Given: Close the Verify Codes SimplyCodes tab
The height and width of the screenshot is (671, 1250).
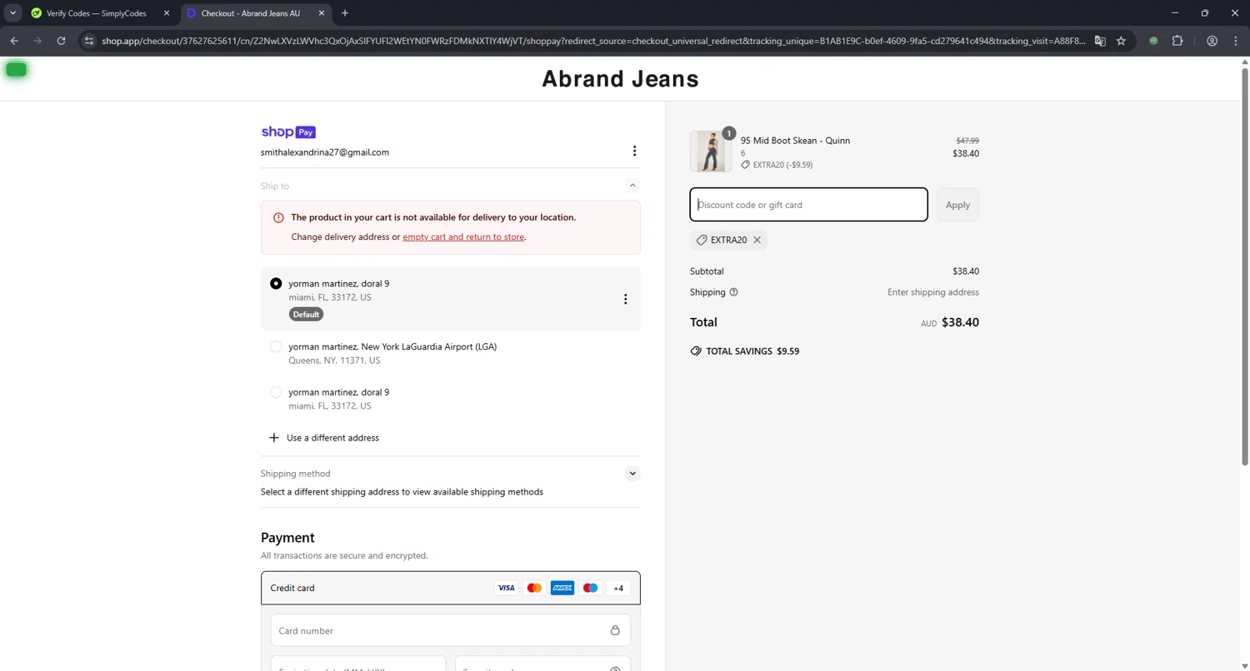Looking at the screenshot, I should [x=167, y=13].
